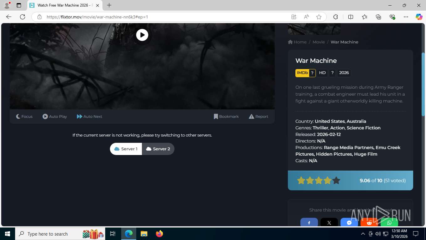Rate the movie two stars

coord(310,180)
